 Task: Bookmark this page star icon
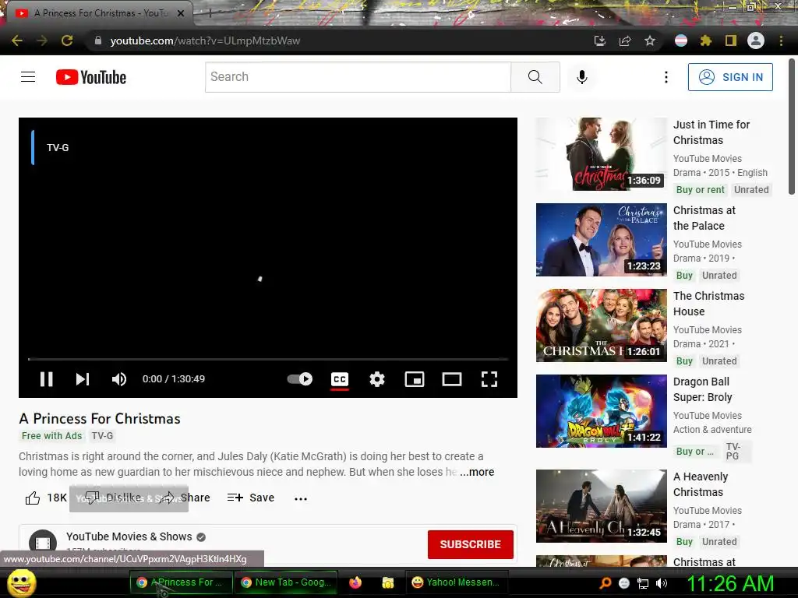650,40
